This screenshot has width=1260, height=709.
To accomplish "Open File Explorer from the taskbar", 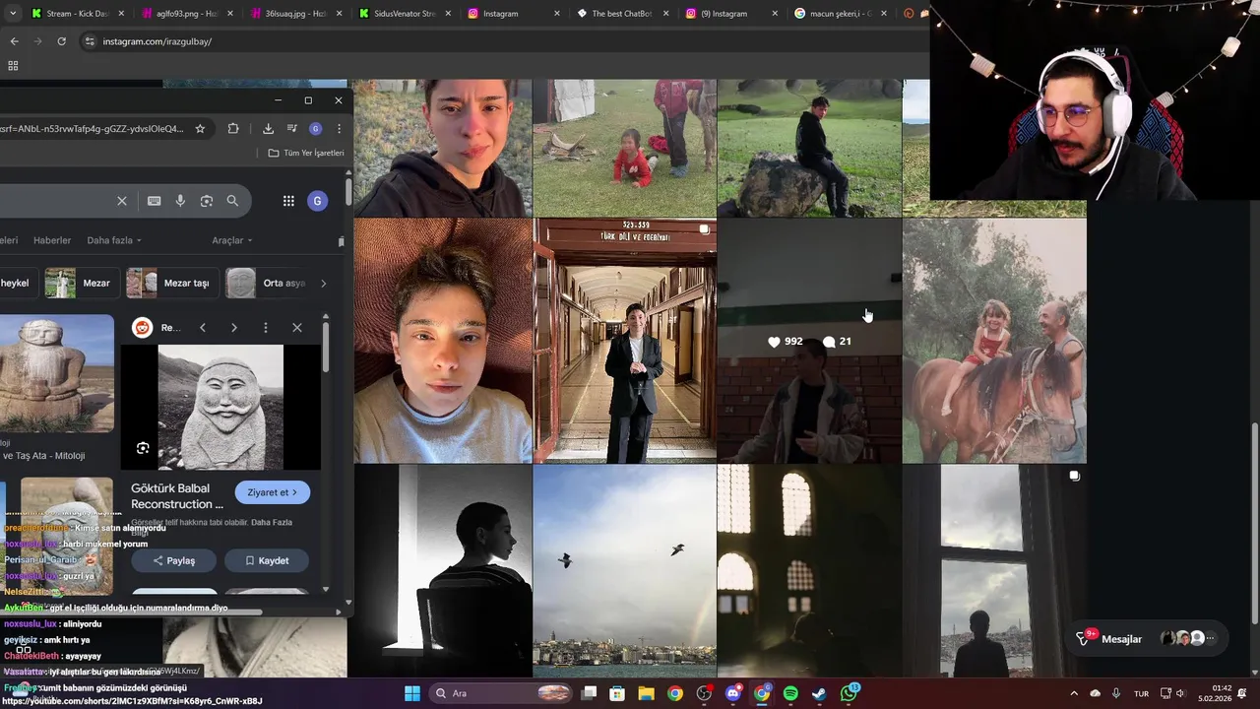I will click(x=646, y=693).
